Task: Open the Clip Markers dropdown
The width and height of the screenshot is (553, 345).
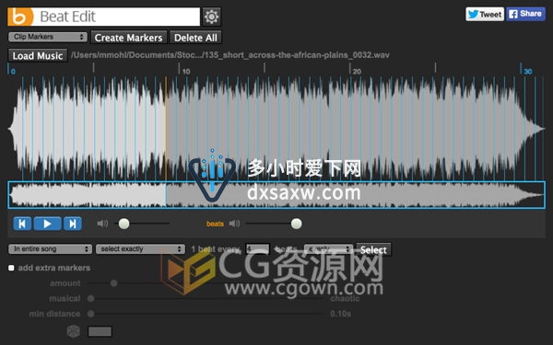Action: pyautogui.click(x=48, y=37)
